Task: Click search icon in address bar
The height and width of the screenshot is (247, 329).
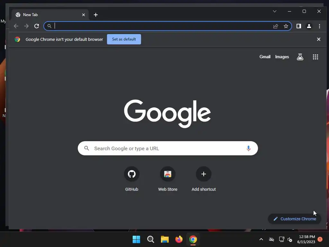Action: pyautogui.click(x=49, y=26)
